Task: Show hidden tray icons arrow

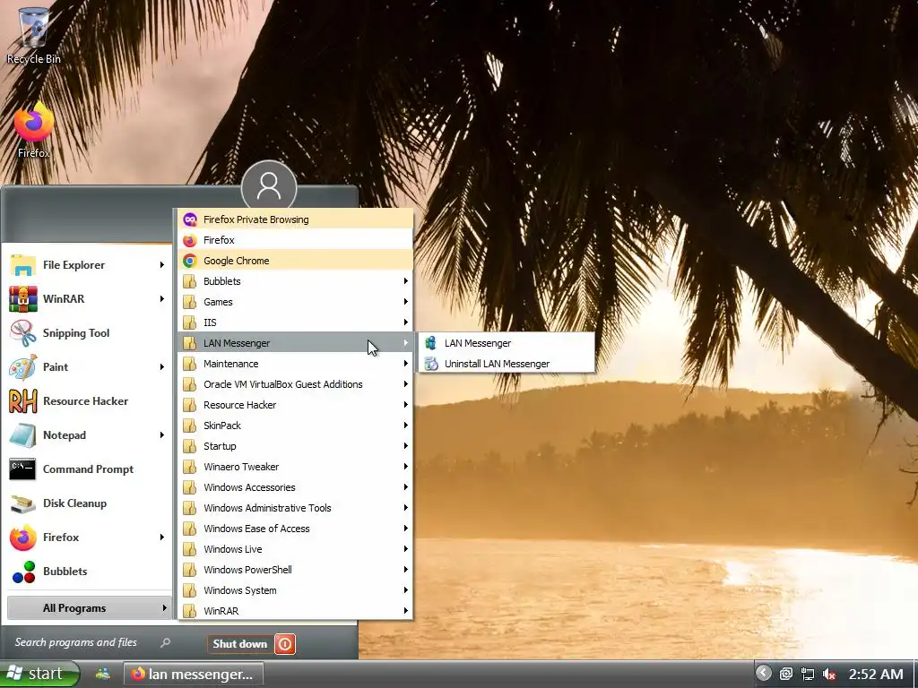Action: pos(763,673)
